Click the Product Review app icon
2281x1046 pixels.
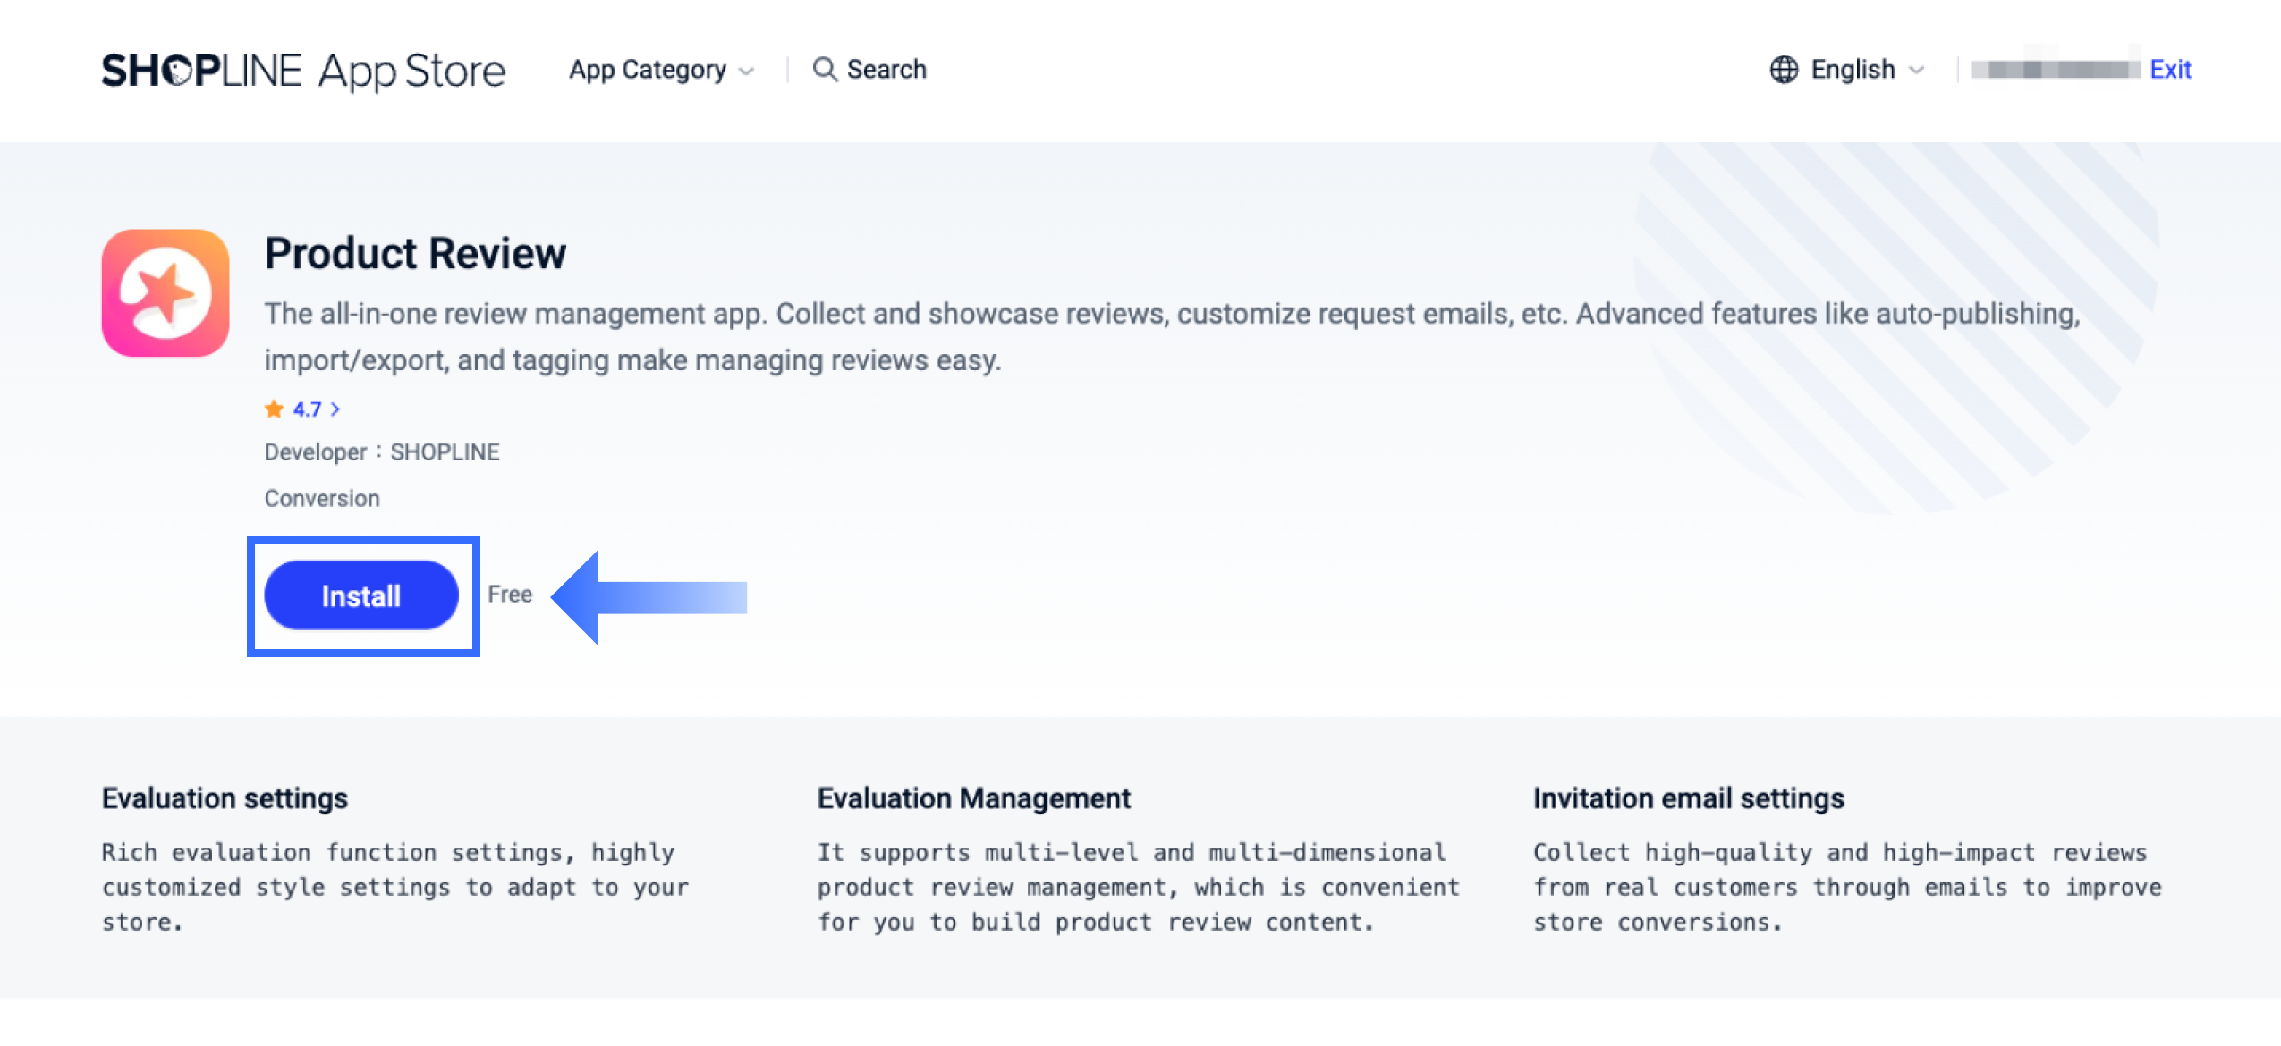tap(165, 293)
